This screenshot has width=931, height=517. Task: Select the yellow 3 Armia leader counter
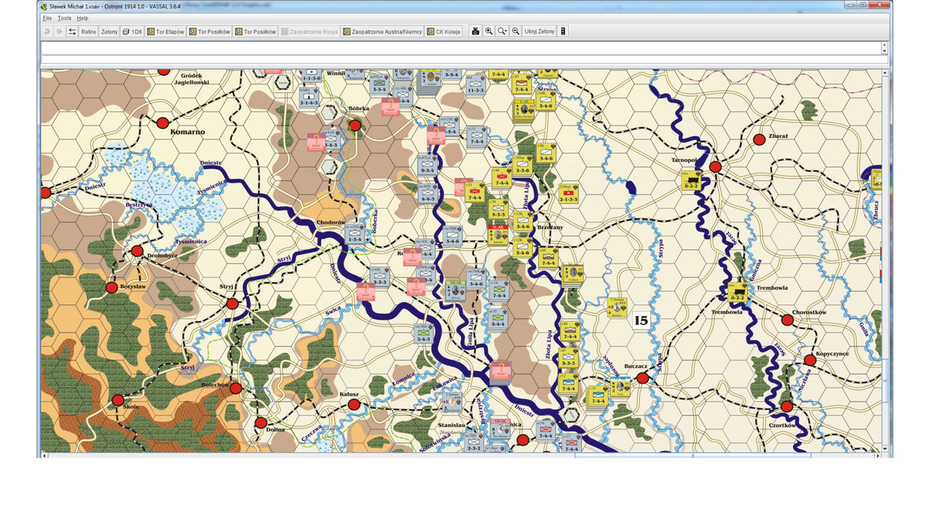617,307
